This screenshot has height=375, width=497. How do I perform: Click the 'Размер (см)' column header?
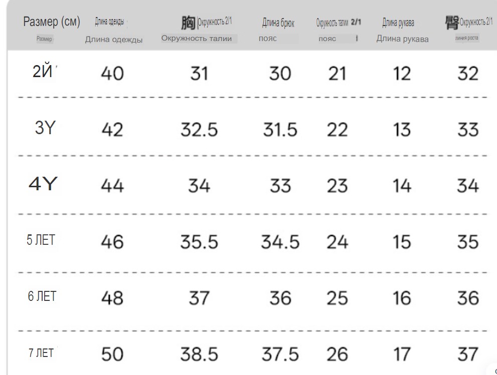(x=52, y=22)
